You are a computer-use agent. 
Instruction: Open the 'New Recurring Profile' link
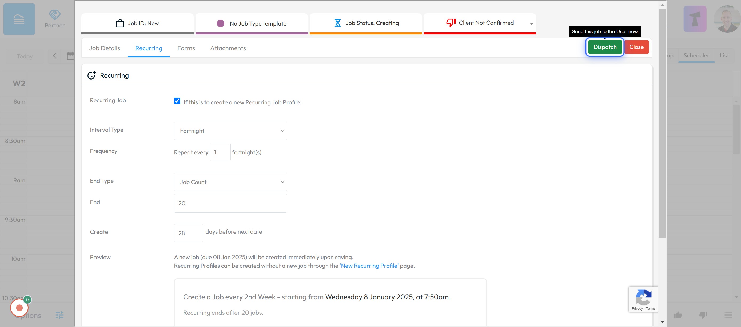[x=369, y=266]
